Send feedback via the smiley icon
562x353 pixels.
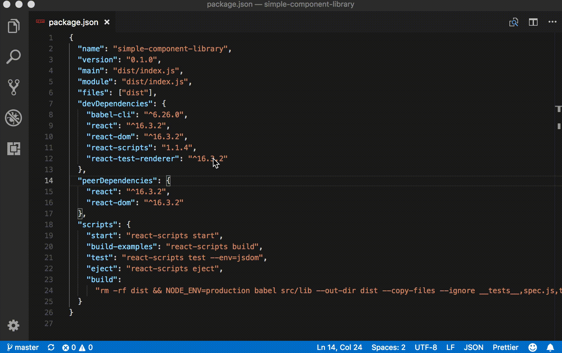(532, 347)
